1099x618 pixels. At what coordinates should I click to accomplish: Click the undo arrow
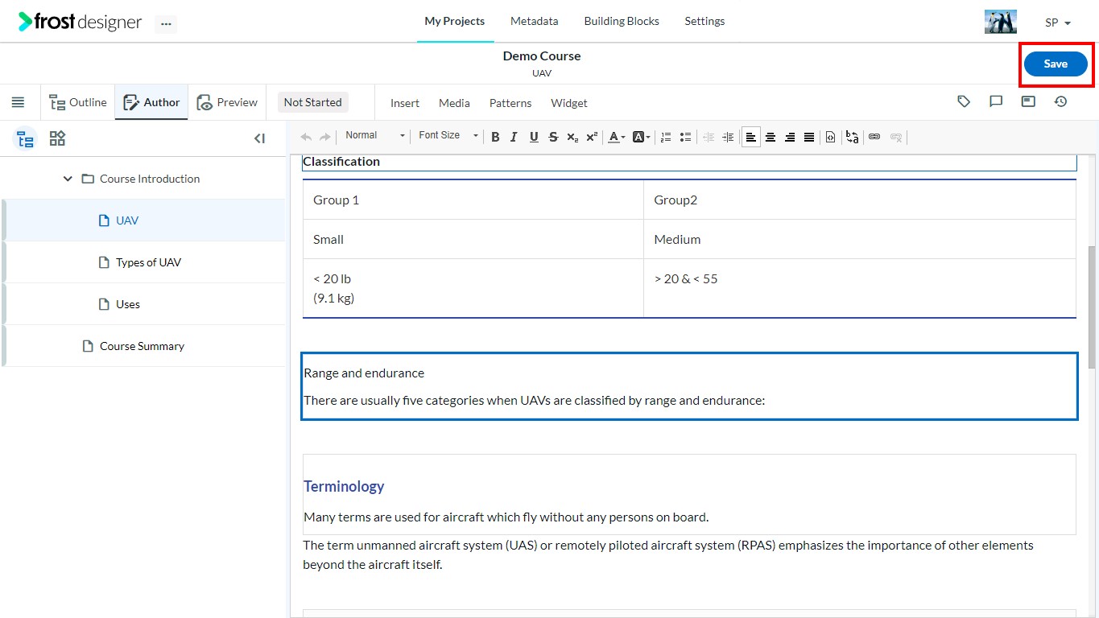306,137
